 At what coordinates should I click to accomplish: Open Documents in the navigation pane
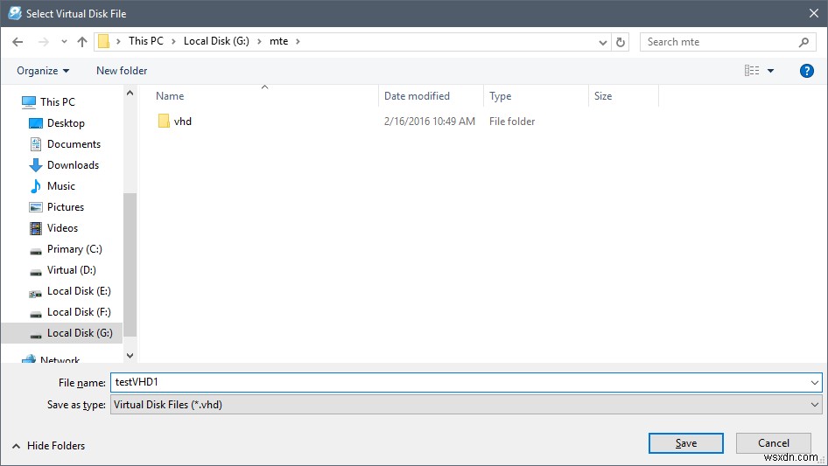74,144
